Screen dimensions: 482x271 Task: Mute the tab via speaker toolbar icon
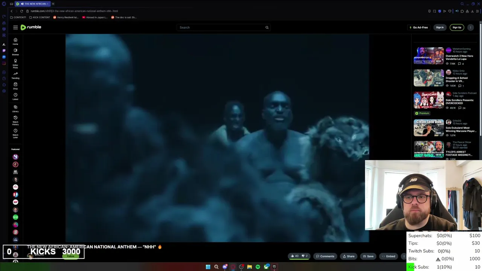457,11
